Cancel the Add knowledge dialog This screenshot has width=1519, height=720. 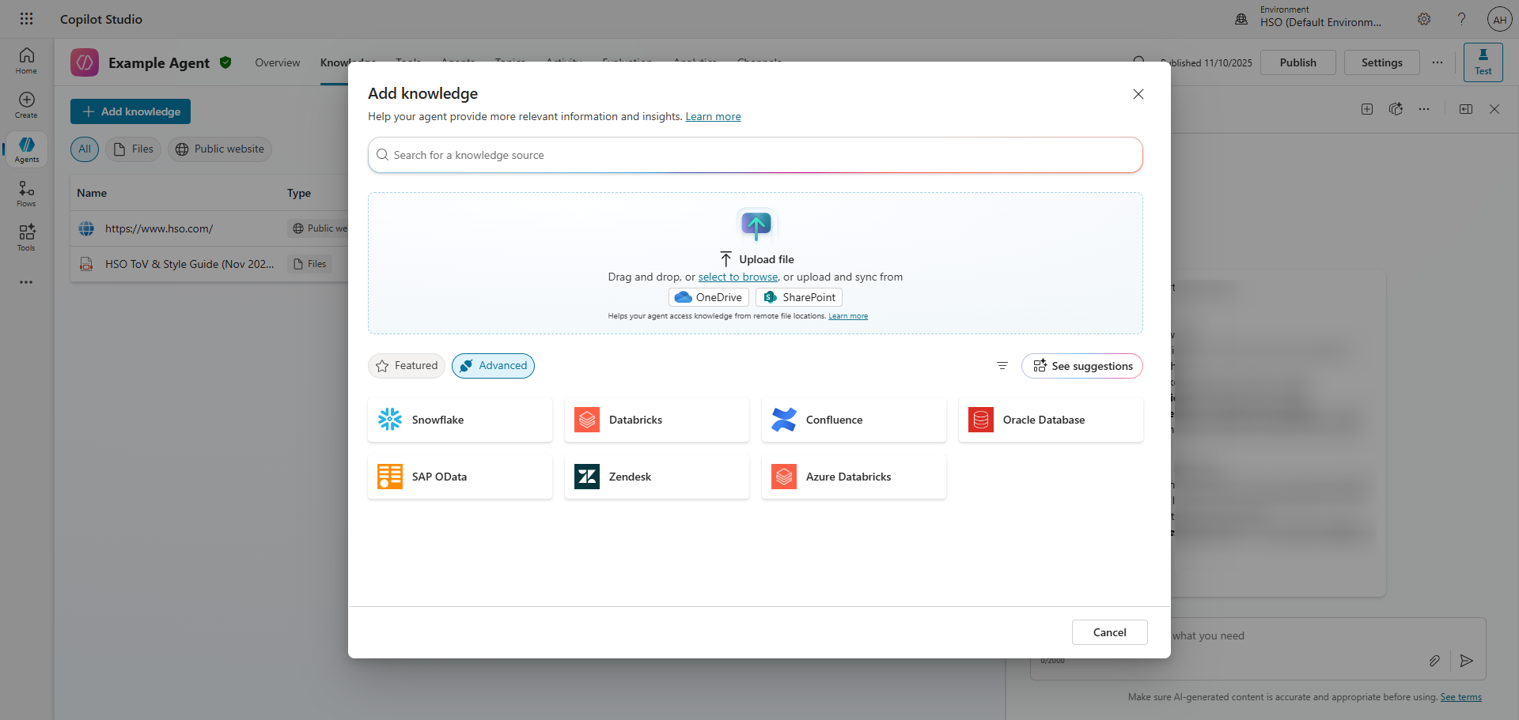click(x=1109, y=632)
